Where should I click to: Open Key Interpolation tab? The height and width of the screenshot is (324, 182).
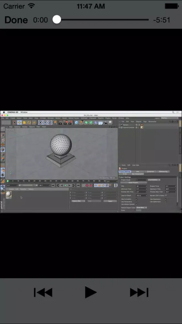[x=138, y=174]
